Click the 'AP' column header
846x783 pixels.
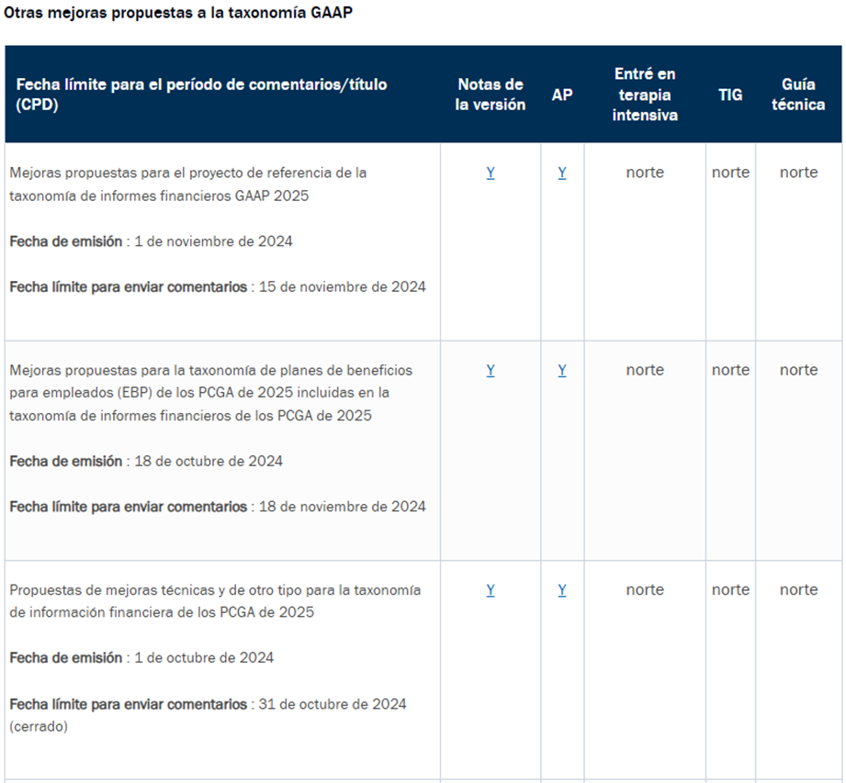562,95
